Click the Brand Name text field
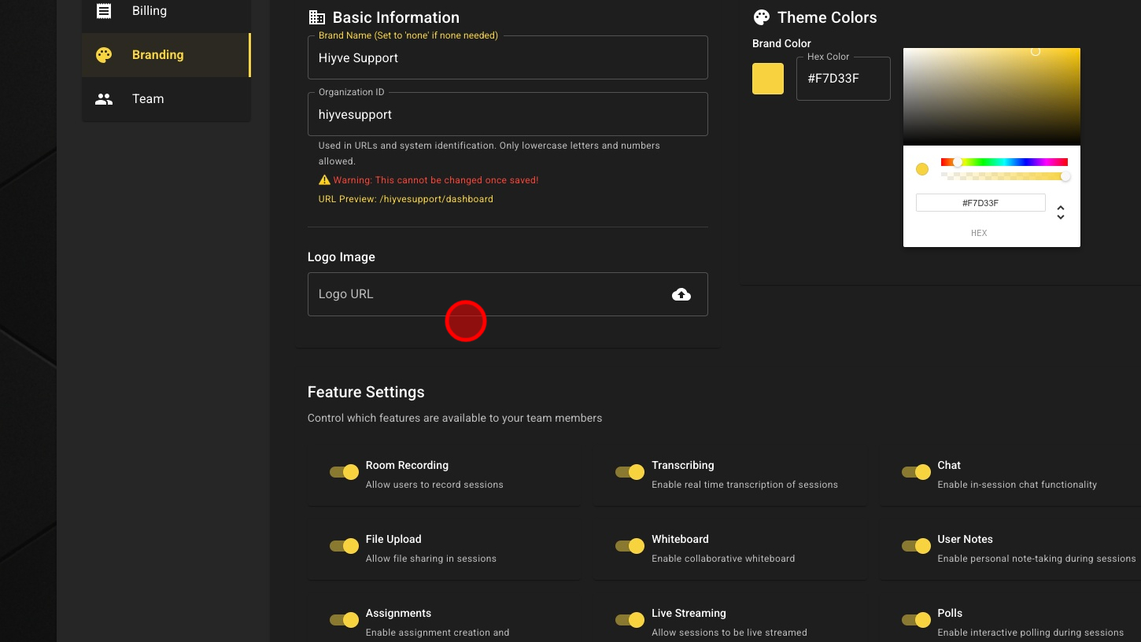This screenshot has width=1141, height=642. pyautogui.click(x=508, y=58)
